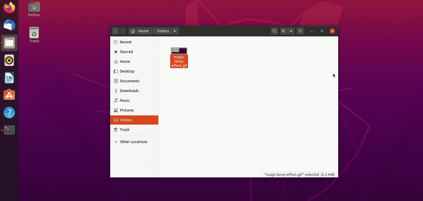
Task: Toggle the list view layout
Action: [283, 31]
